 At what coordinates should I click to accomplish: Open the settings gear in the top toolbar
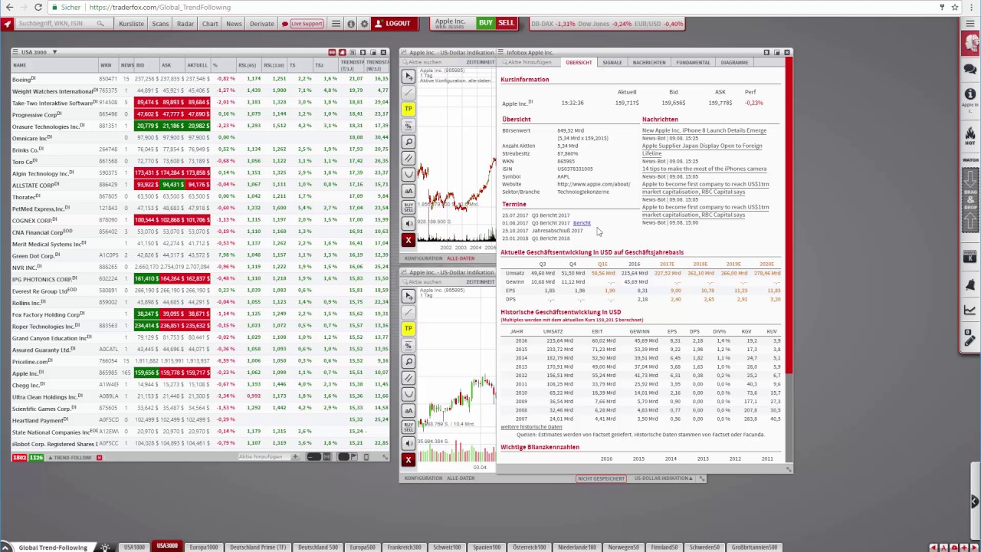(x=364, y=24)
